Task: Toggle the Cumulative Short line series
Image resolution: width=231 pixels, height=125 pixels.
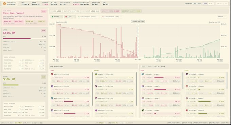Action: (x=88, y=17)
